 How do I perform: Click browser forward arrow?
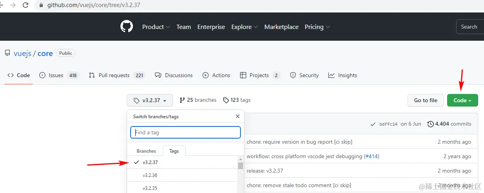pos(13,5)
